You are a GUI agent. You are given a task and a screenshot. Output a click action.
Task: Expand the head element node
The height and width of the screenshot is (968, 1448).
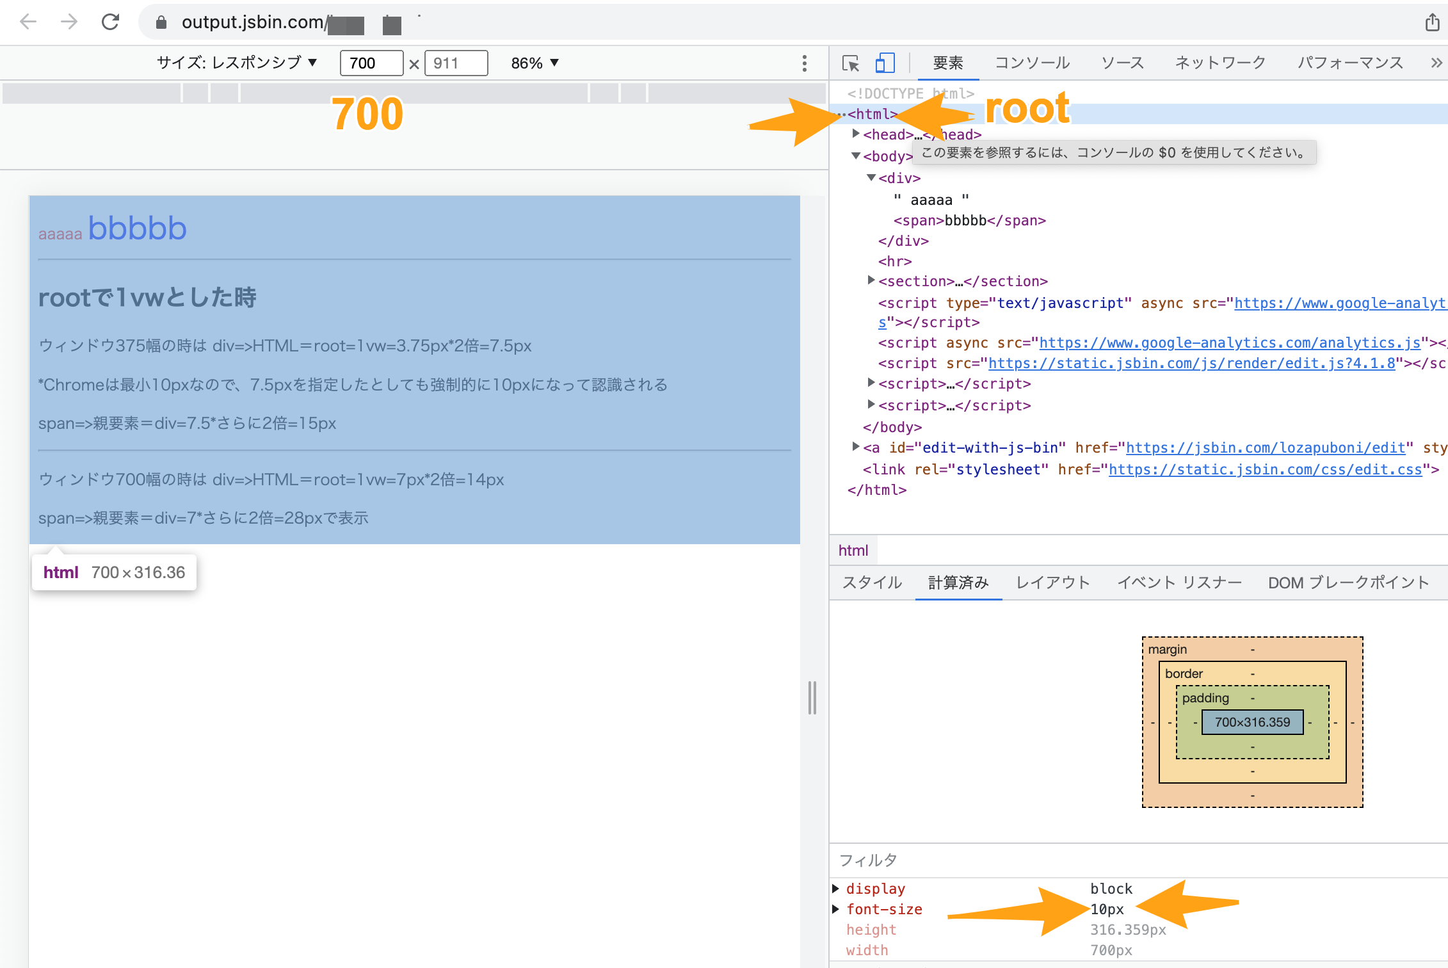(x=856, y=134)
